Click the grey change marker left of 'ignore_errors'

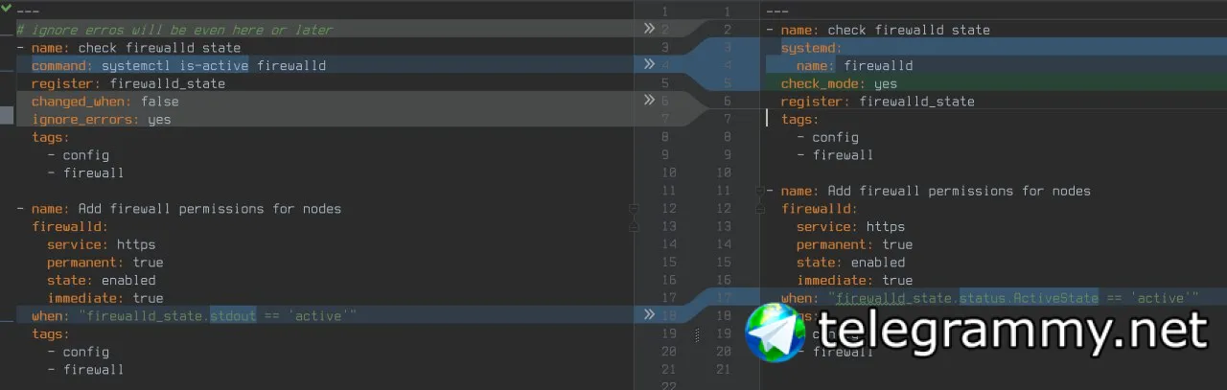(x=7, y=116)
